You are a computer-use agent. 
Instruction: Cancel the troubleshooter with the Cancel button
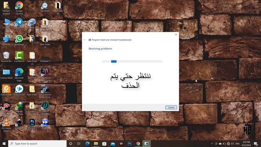click(x=171, y=107)
